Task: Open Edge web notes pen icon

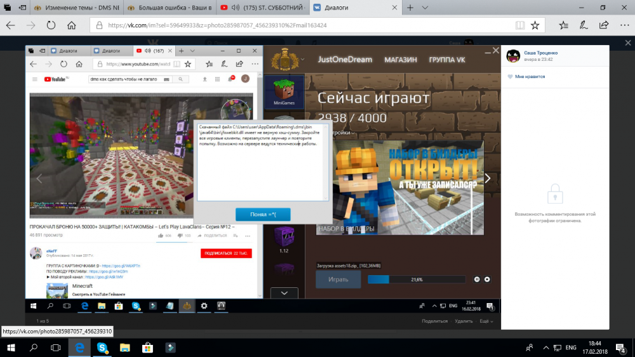Action: pyautogui.click(x=584, y=25)
